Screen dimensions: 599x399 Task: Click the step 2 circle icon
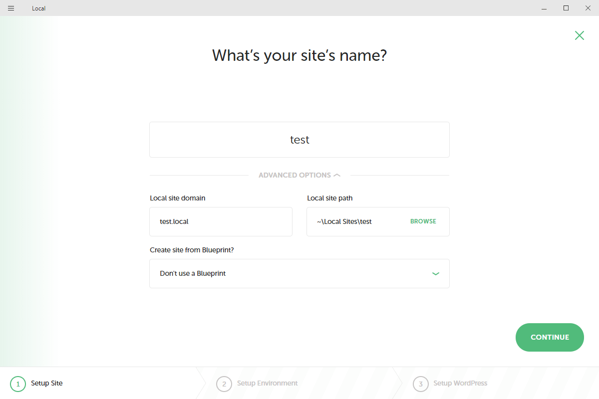click(x=224, y=384)
